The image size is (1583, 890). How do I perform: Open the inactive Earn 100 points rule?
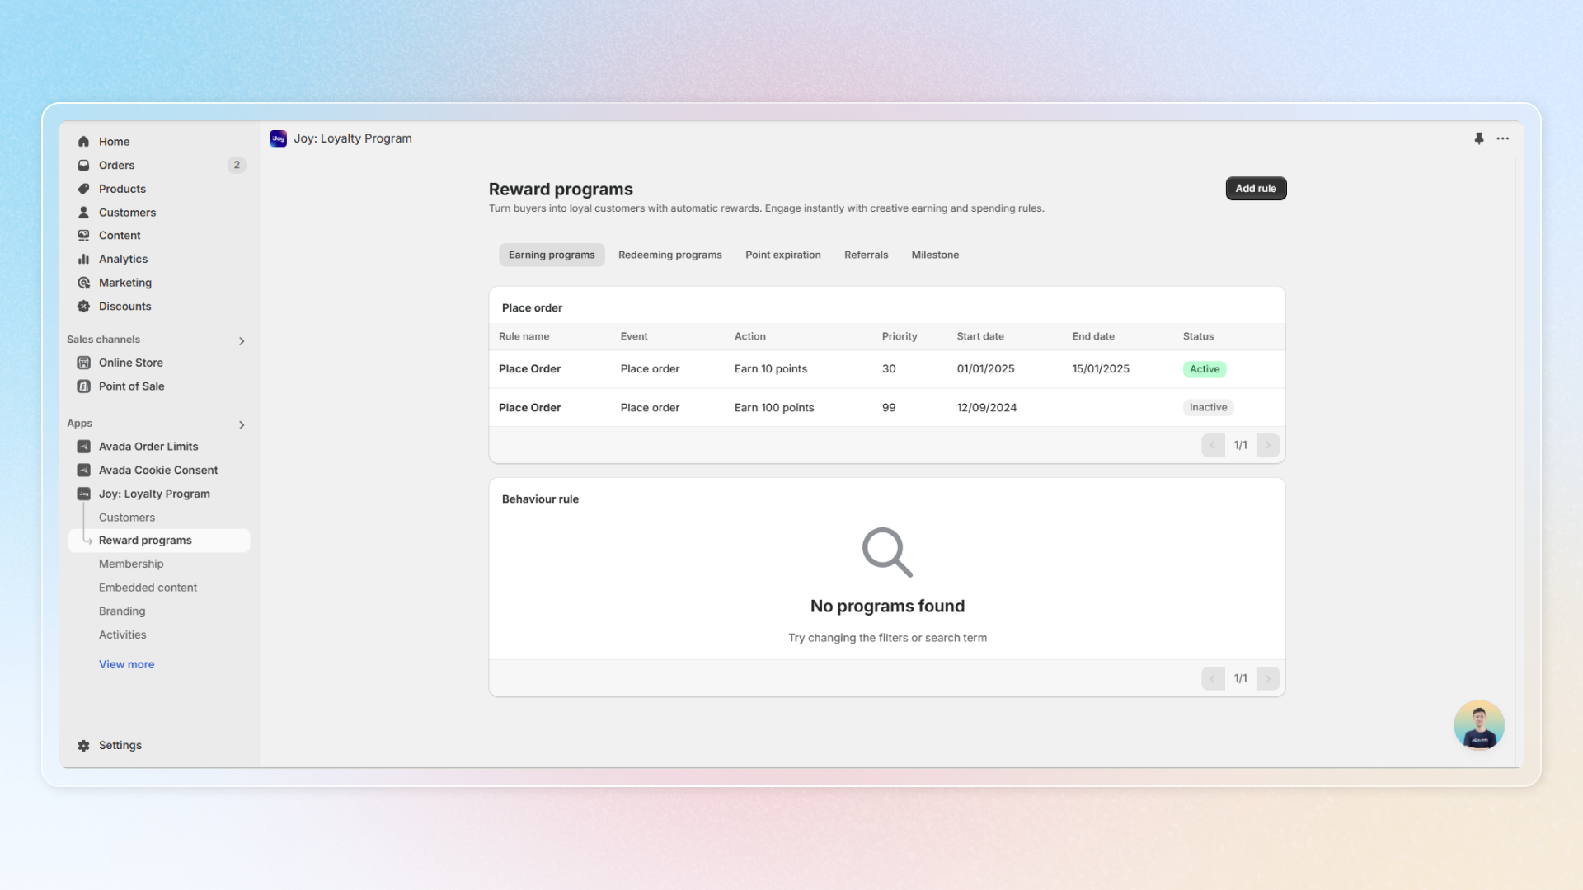(x=529, y=407)
